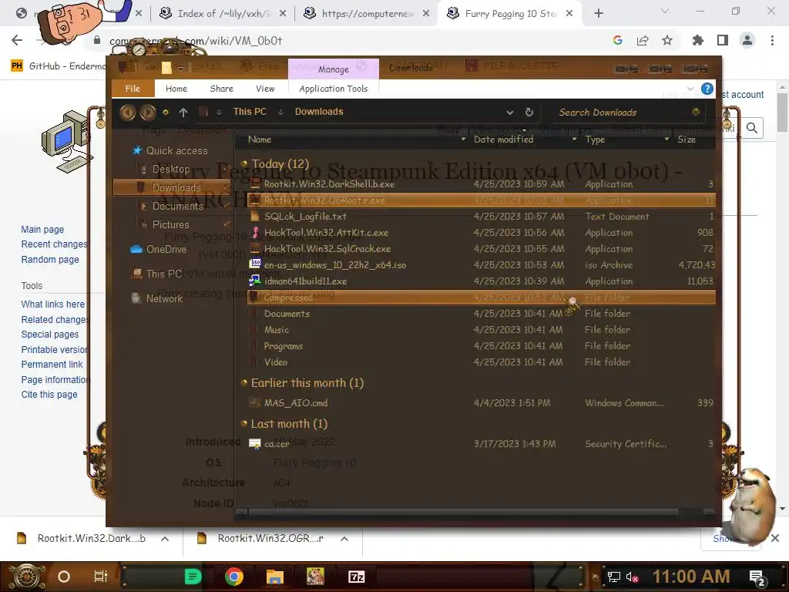Open the Random page wiki link
789x592 pixels.
[x=50, y=260]
